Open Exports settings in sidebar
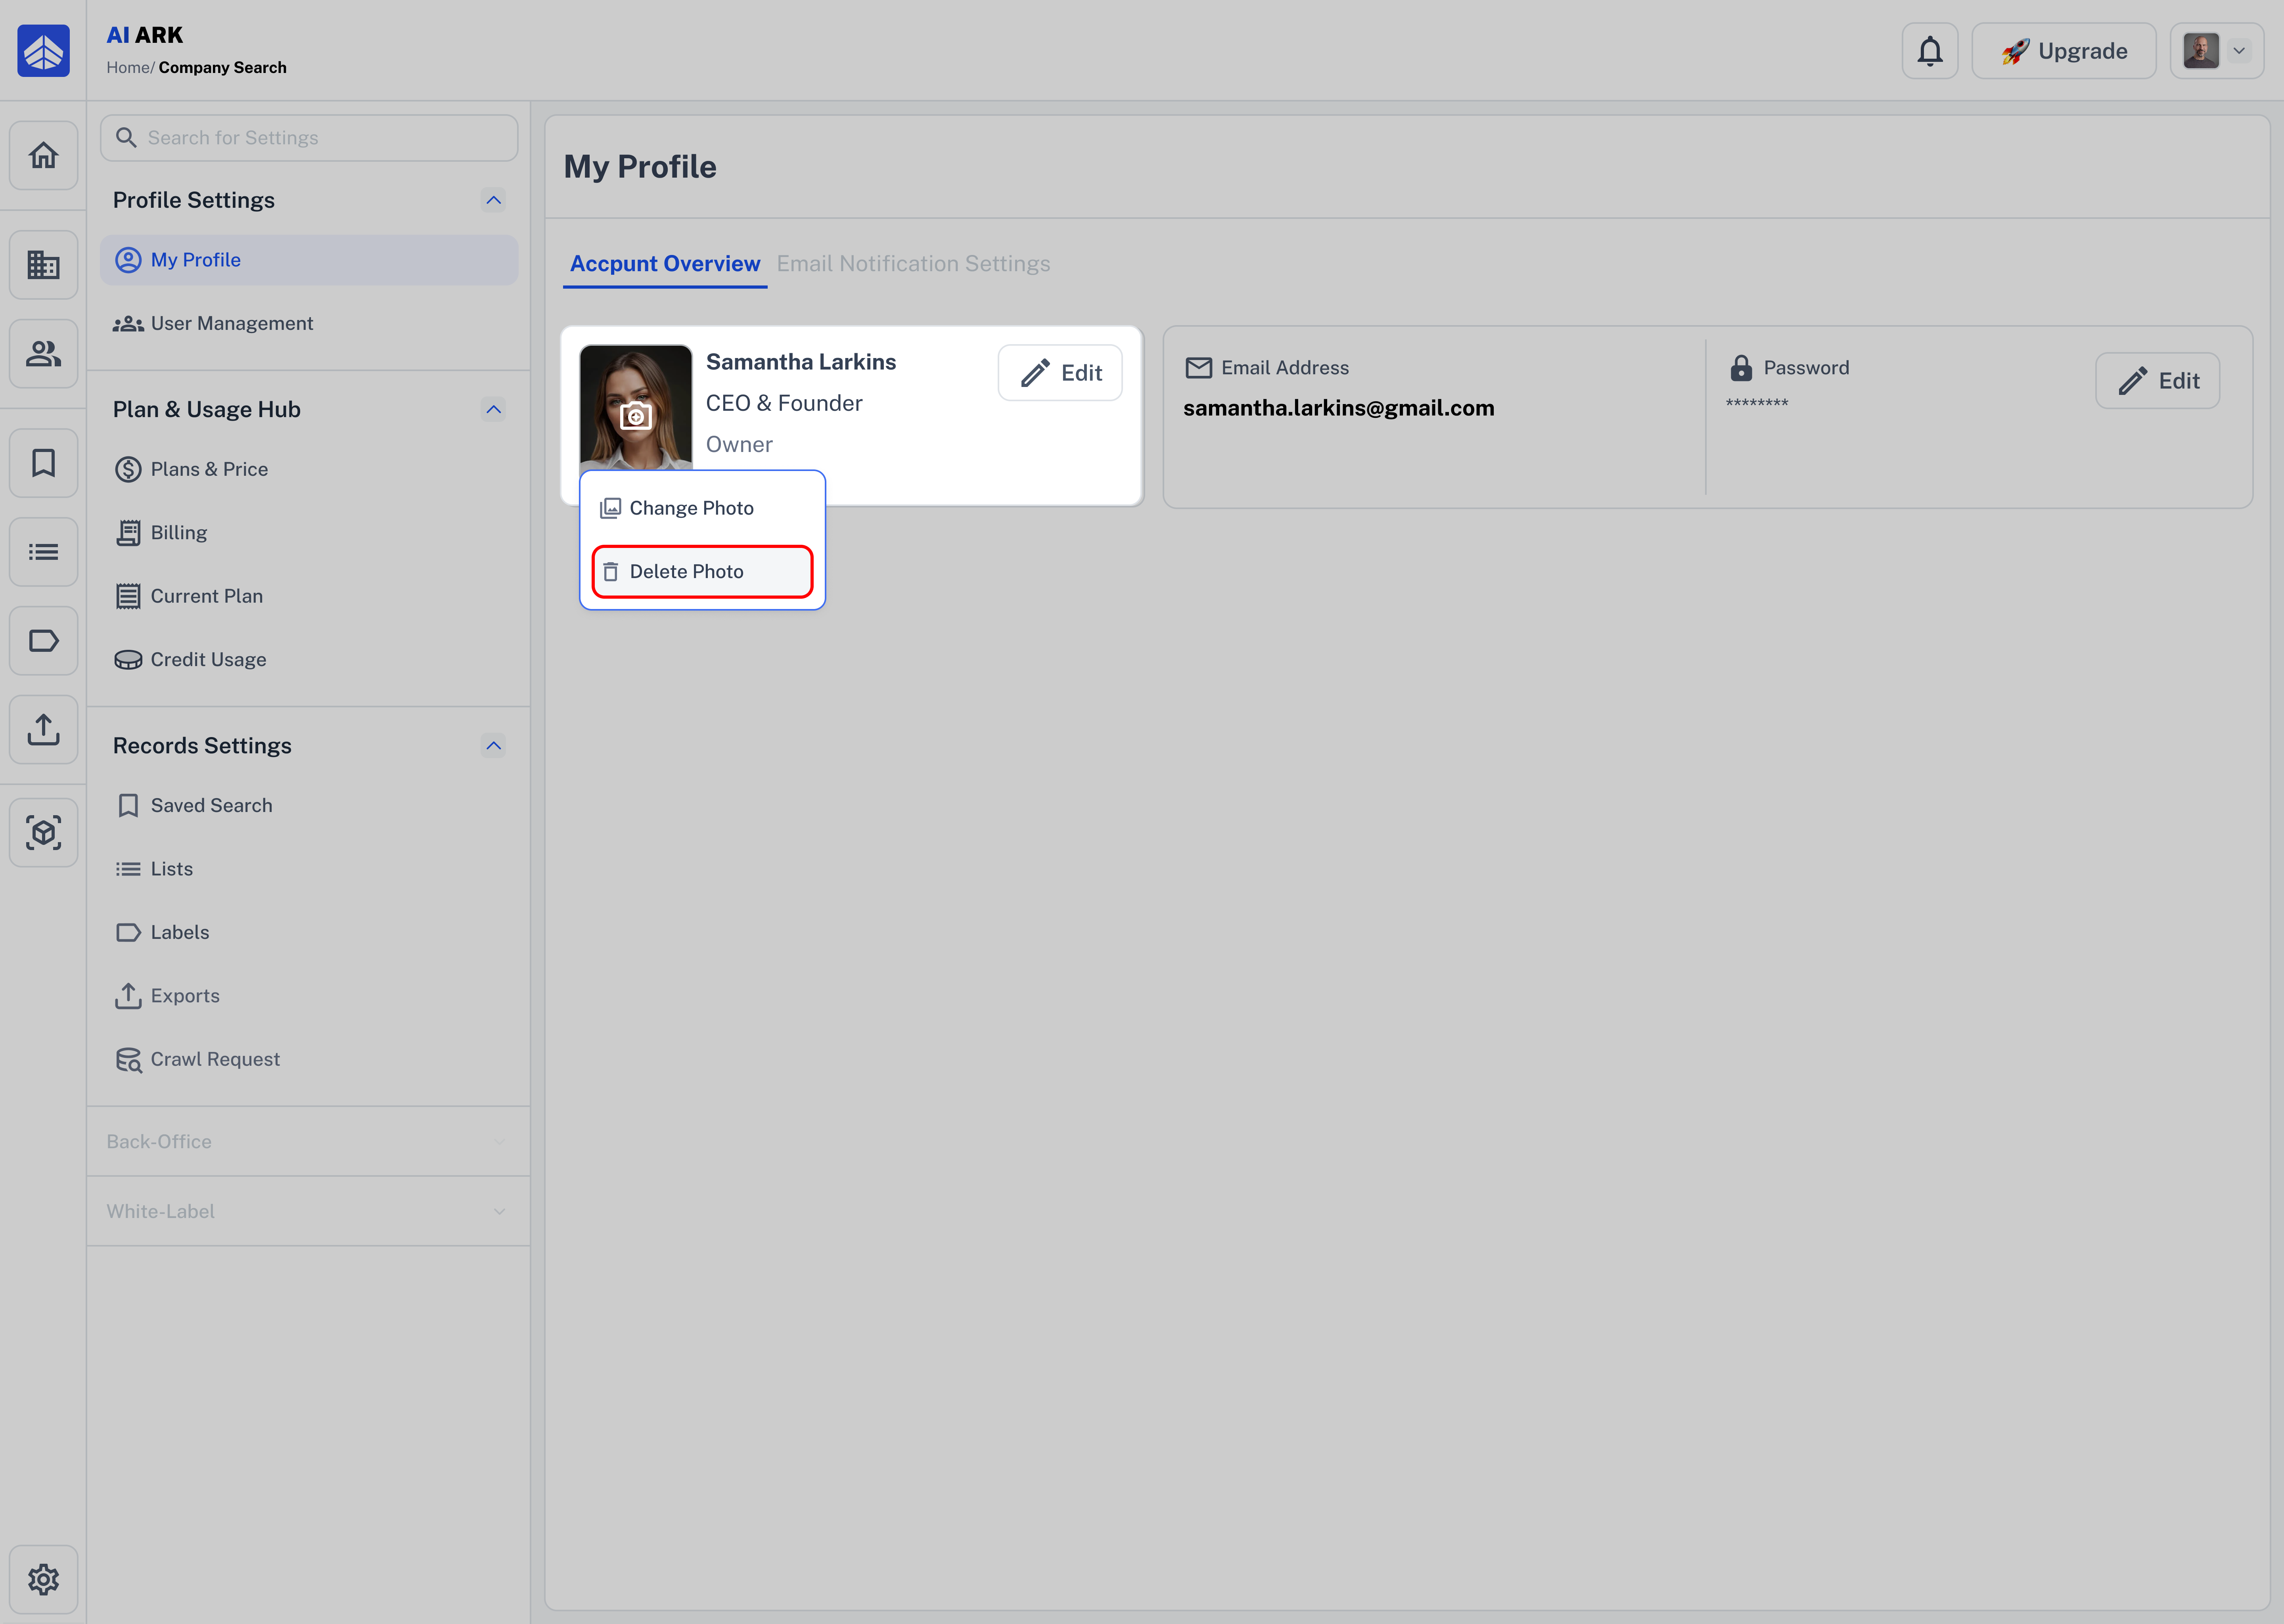Viewport: 2284px width, 1624px height. click(x=309, y=995)
